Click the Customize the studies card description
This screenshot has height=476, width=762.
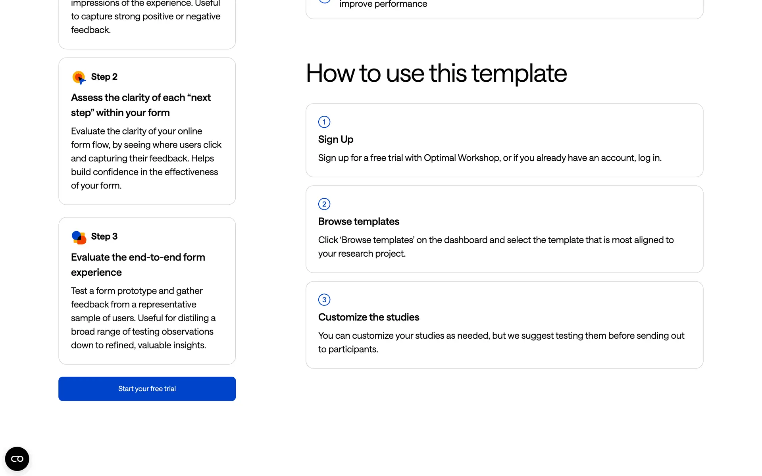click(501, 342)
